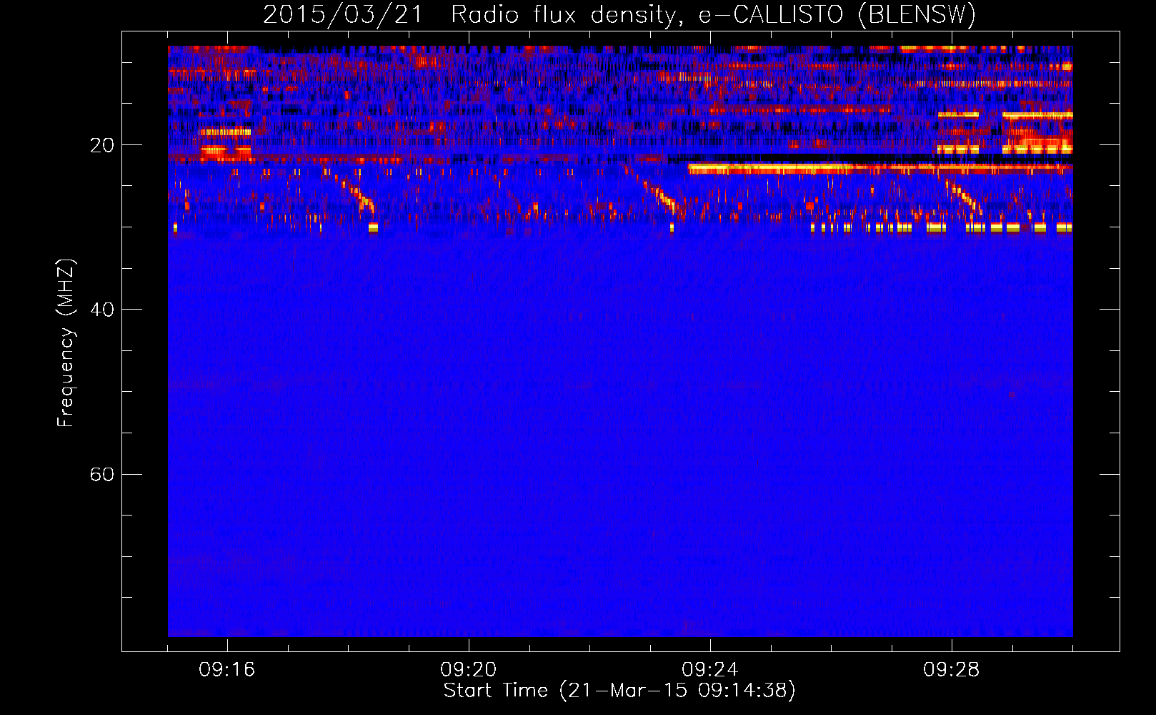
Task: Click the 60 frequency tick label
Action: tap(102, 474)
